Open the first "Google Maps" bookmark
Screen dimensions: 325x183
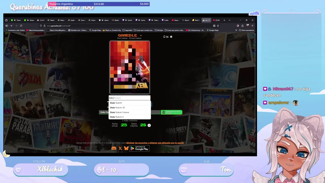[95, 30]
